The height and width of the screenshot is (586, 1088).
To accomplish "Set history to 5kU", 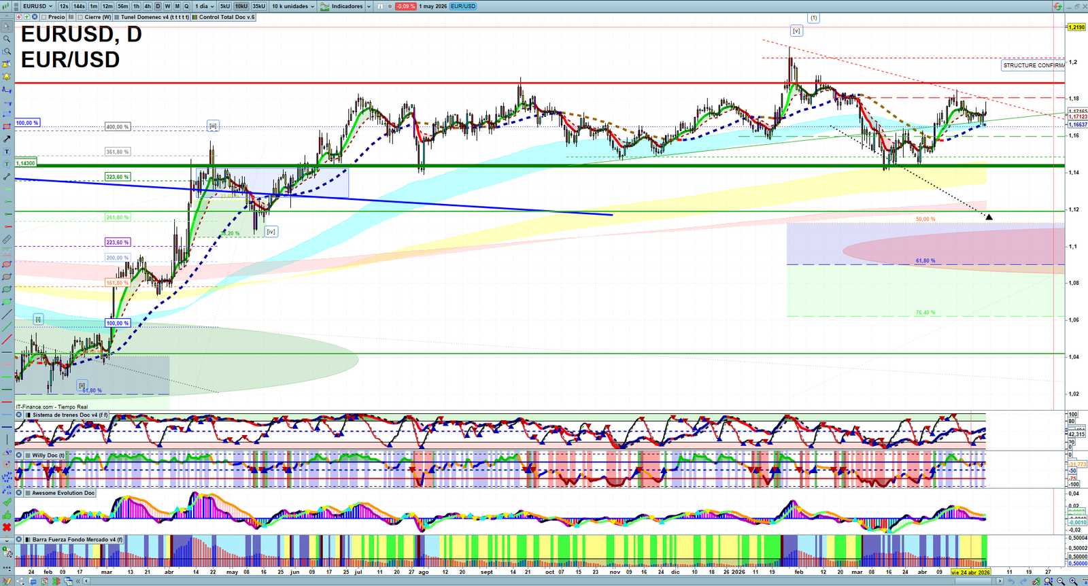I will tap(225, 6).
